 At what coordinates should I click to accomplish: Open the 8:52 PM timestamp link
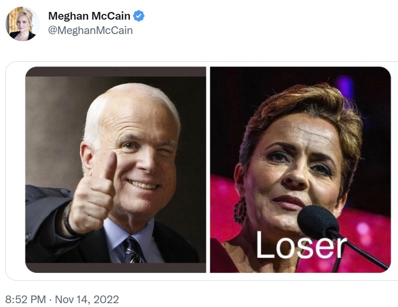point(25,299)
